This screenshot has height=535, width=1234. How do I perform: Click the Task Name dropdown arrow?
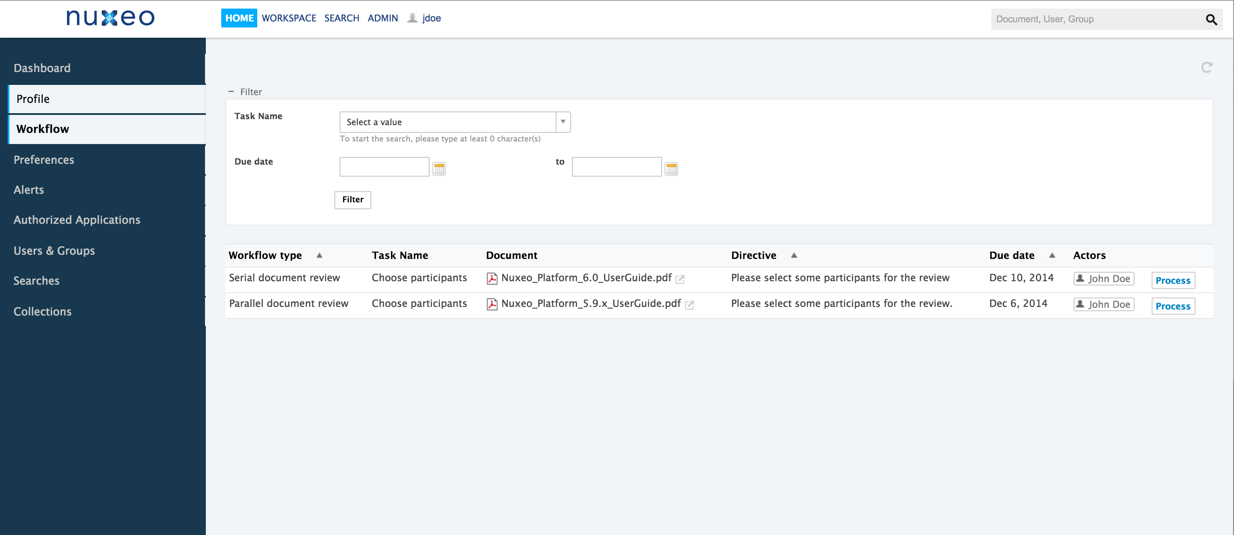(563, 122)
